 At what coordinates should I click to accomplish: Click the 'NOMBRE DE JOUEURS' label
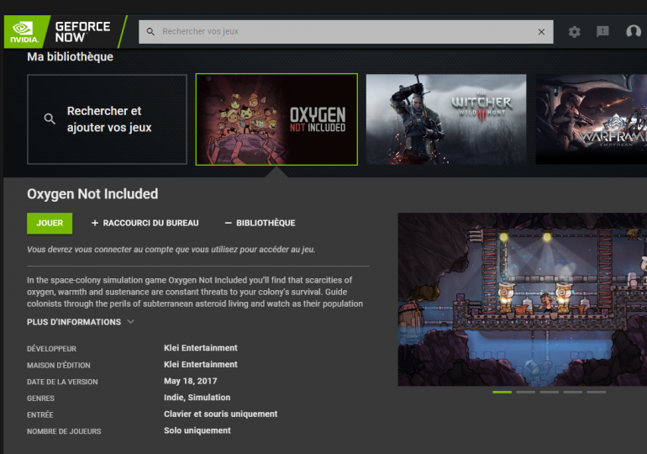point(64,431)
